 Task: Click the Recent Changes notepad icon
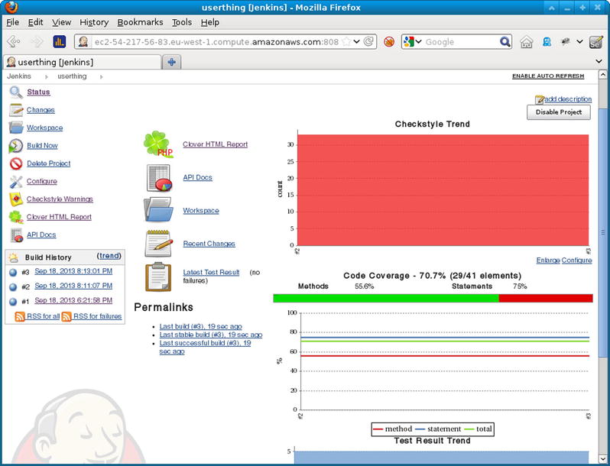pyautogui.click(x=158, y=244)
